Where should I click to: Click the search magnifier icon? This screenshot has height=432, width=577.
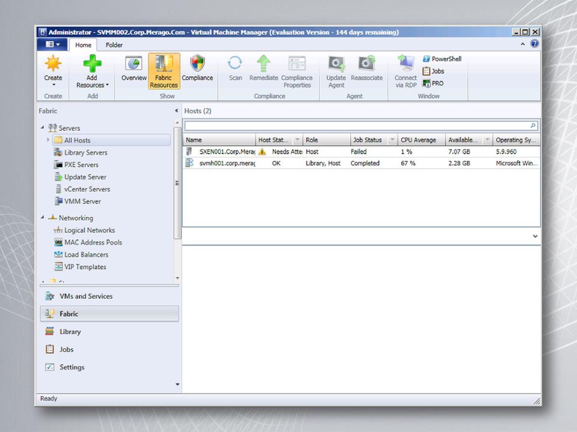[x=533, y=125]
